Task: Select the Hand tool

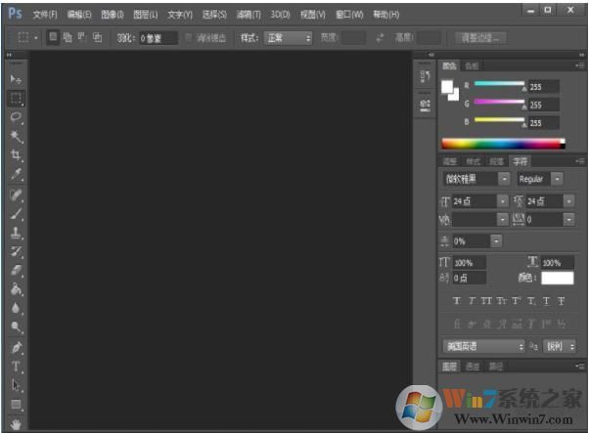Action: [16, 424]
